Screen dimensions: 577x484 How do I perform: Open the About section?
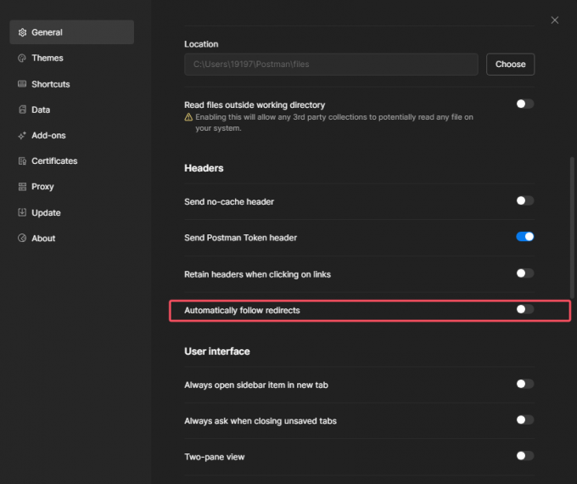point(72,239)
